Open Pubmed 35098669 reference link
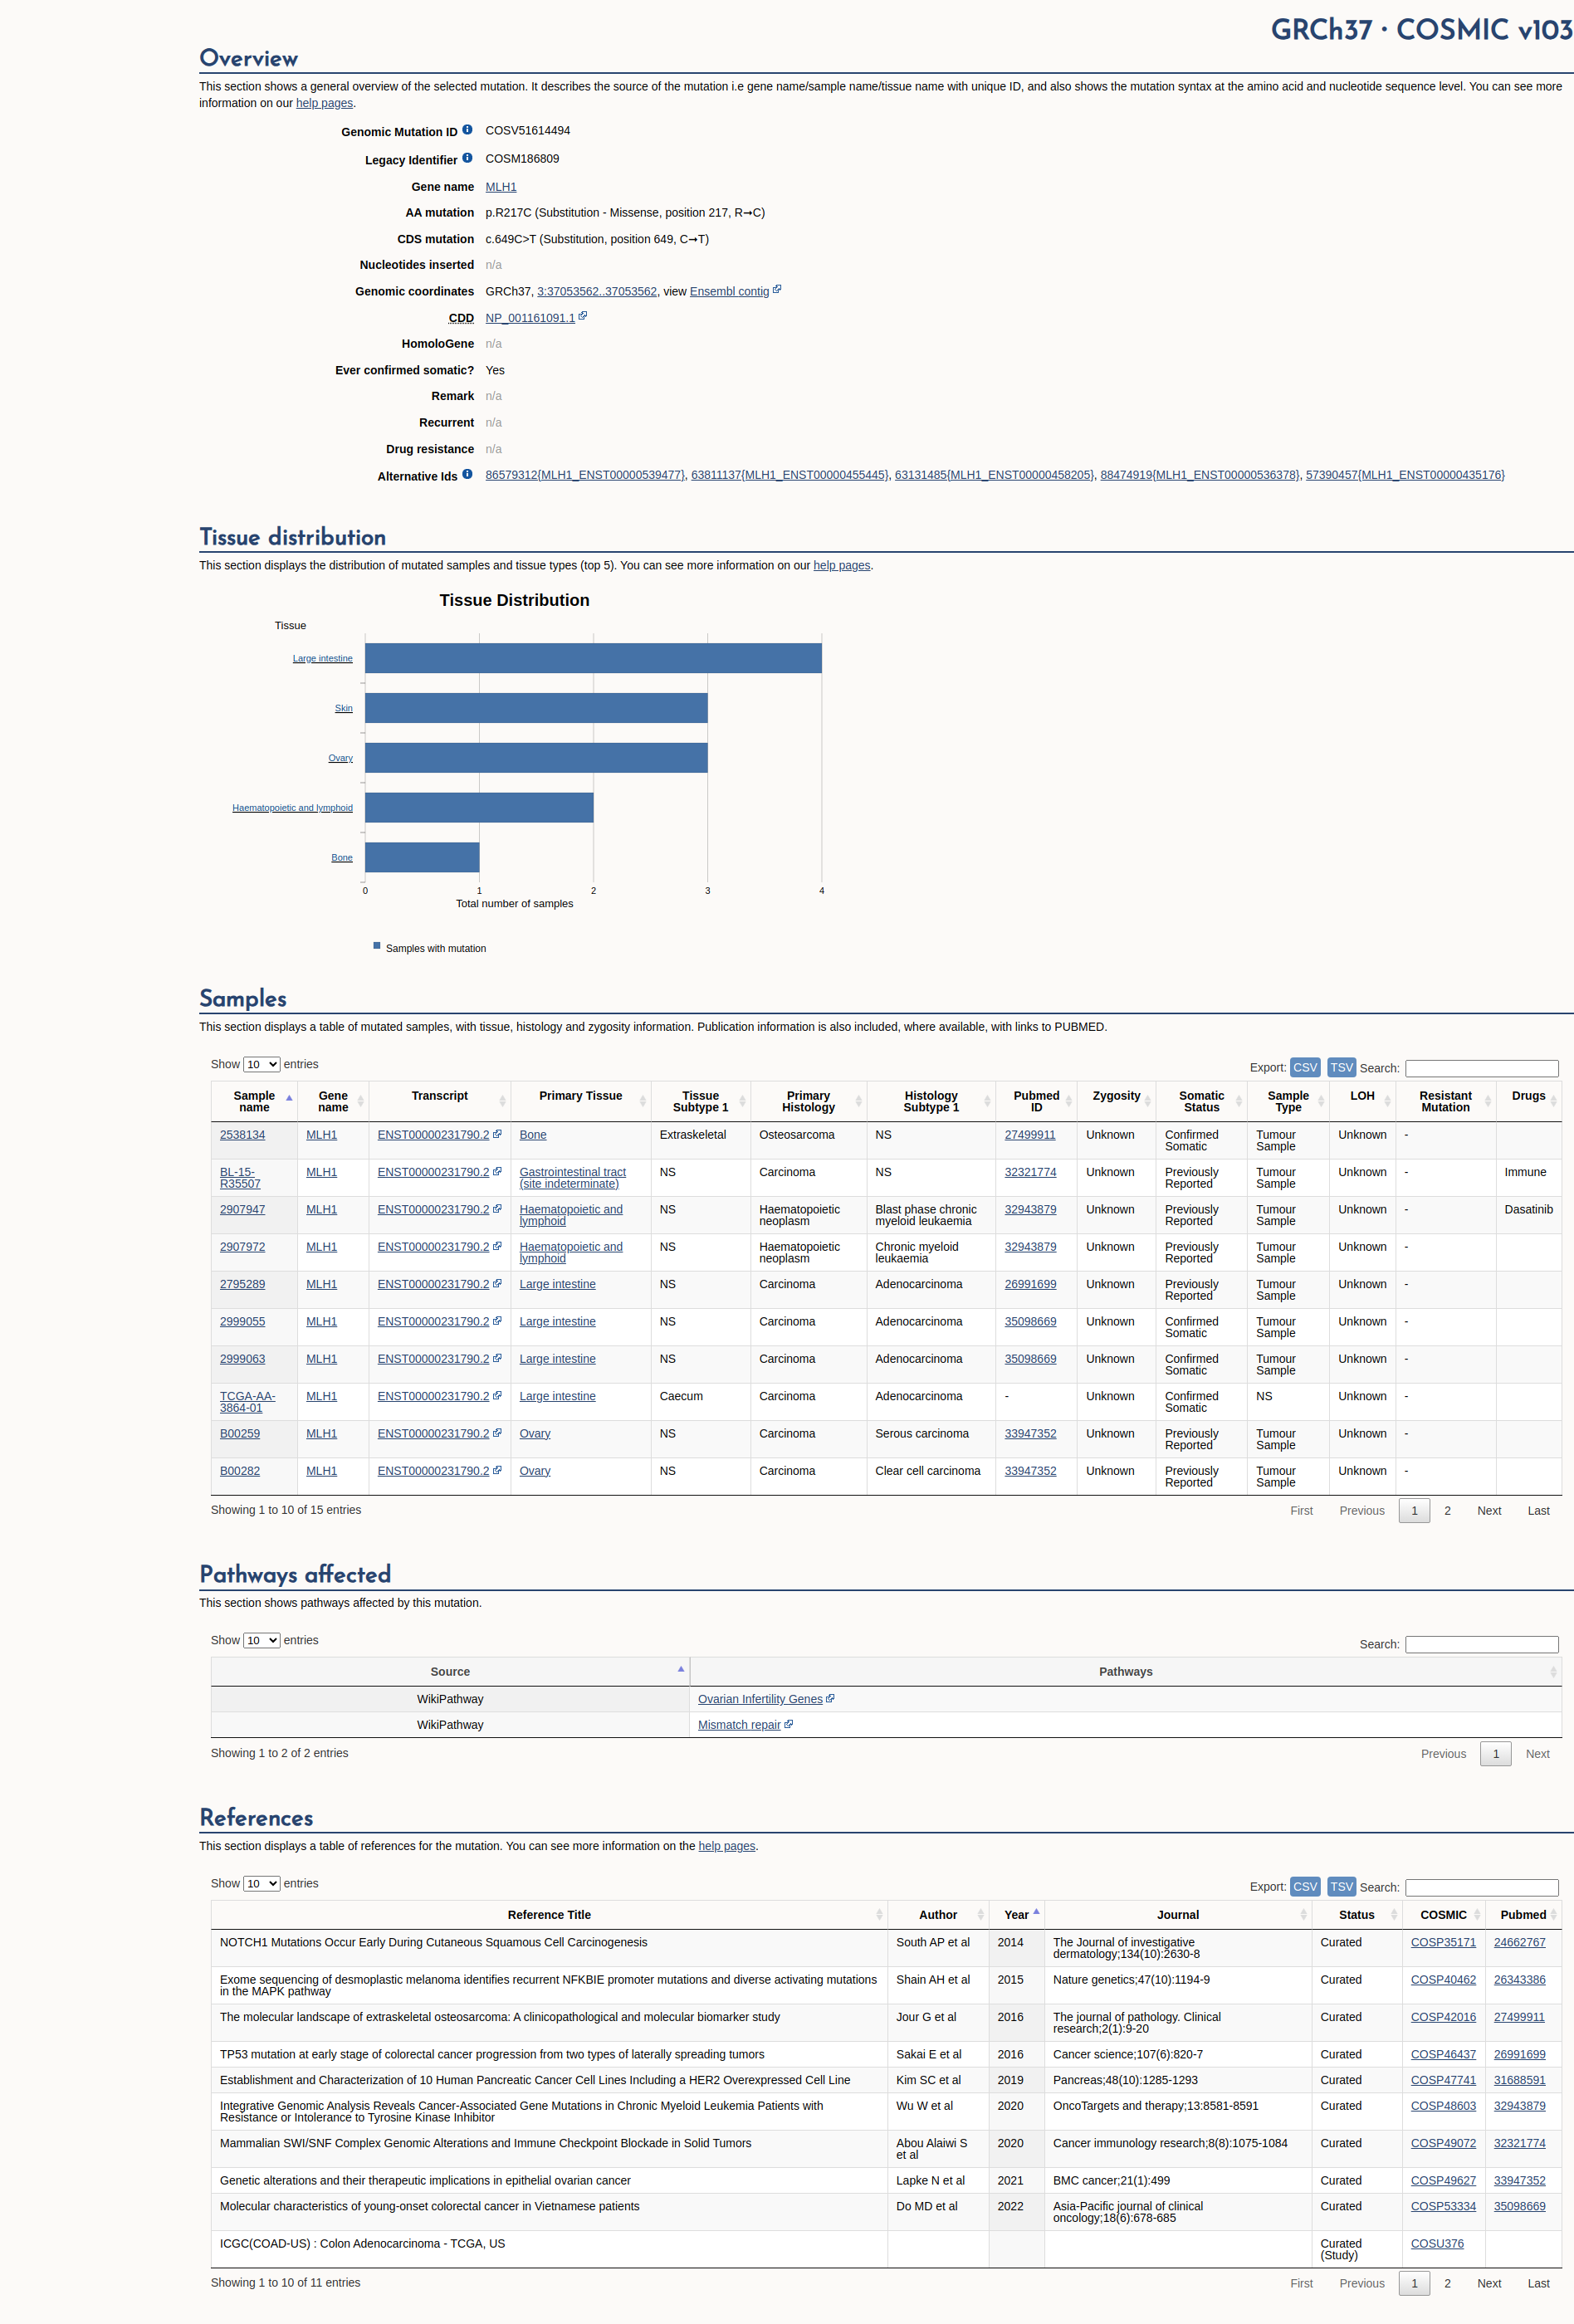Viewport: 1574px width, 2324px height. (x=1519, y=2205)
